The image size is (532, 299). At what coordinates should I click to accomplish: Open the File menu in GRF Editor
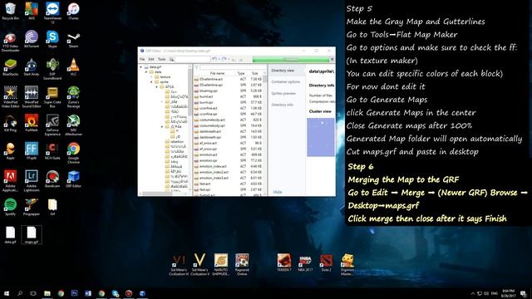pyautogui.click(x=142, y=59)
